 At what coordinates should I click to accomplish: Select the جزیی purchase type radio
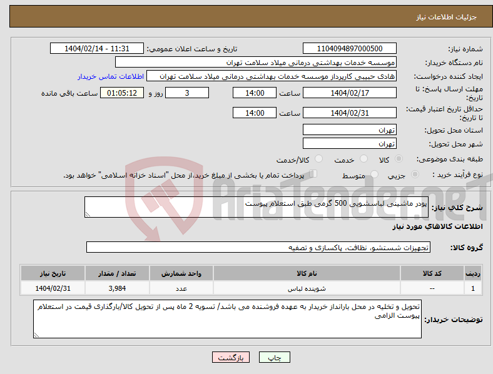coord(415,174)
